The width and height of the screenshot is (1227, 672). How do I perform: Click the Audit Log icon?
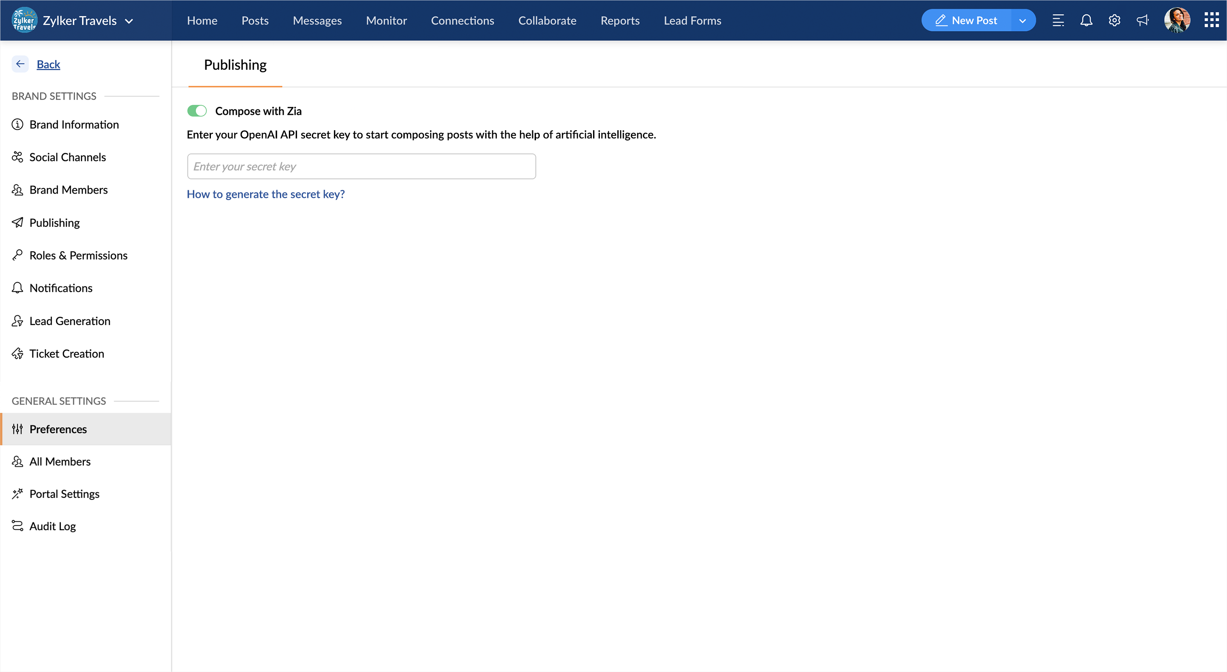coord(17,526)
